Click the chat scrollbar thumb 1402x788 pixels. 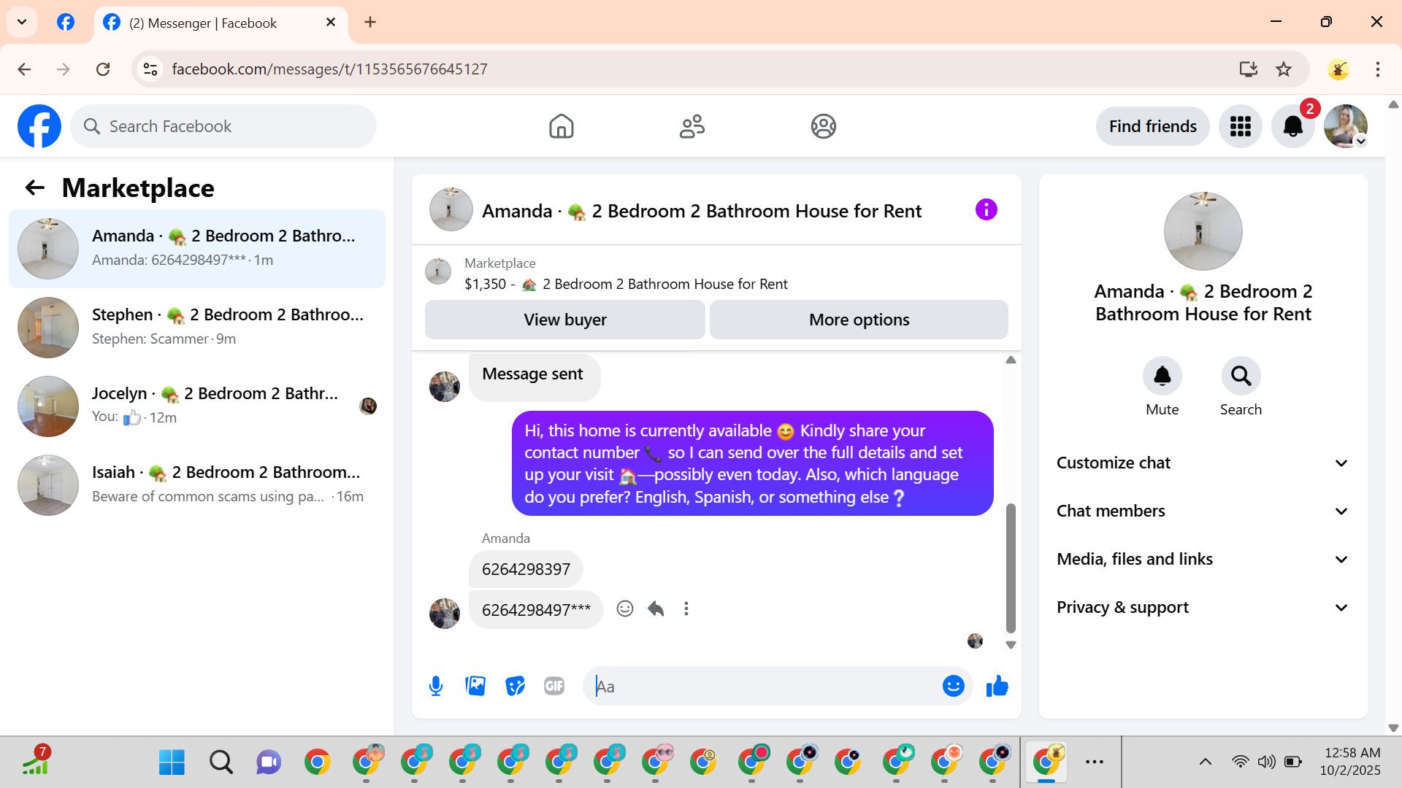tap(1011, 569)
